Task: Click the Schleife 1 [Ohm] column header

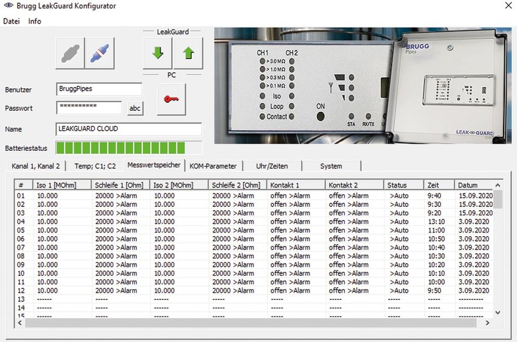Action: [120, 186]
